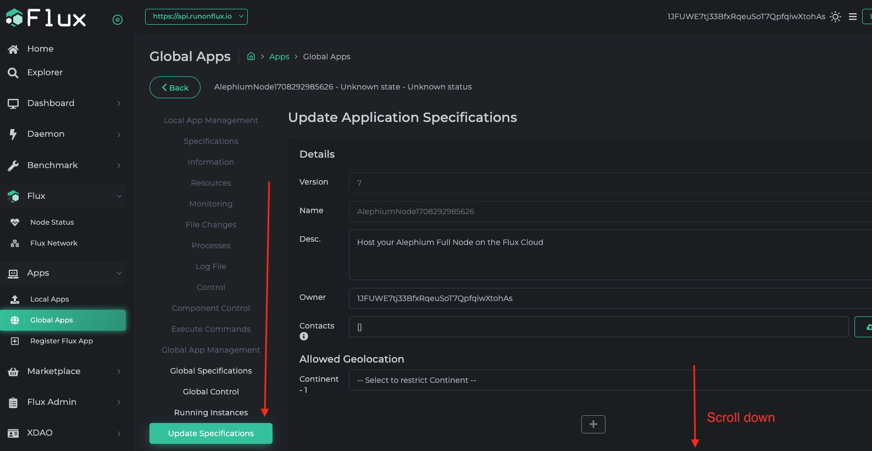Click the wallet address in header
Screen dimensions: 872x451
(746, 17)
